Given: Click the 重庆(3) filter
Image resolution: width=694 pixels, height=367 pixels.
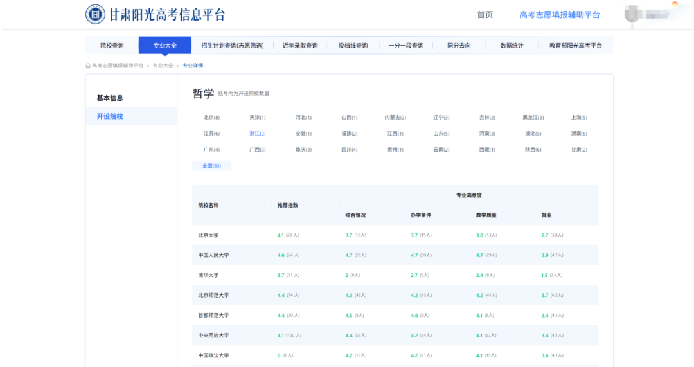Looking at the screenshot, I should 303,150.
